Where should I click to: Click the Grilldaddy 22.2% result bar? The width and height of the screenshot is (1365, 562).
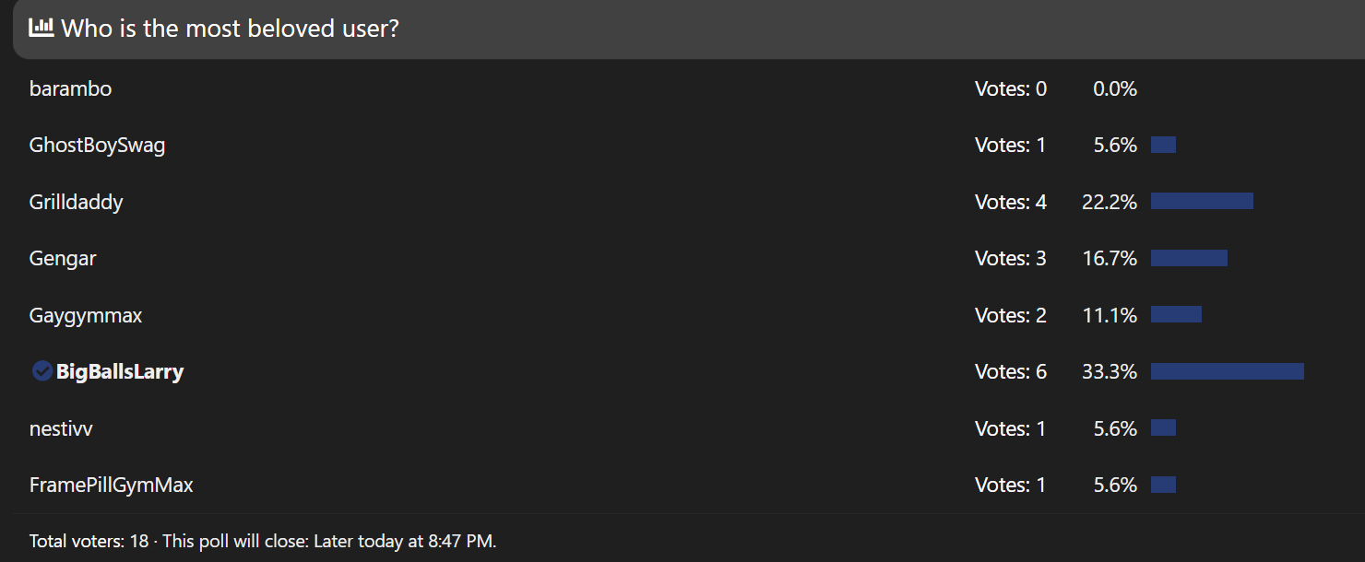tap(1202, 201)
